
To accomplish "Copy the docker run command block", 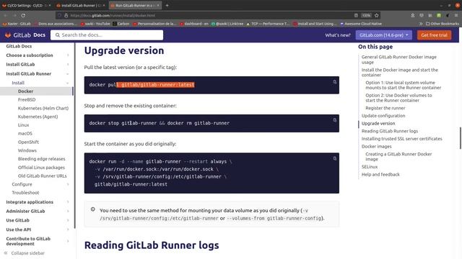I will point(335,158).
